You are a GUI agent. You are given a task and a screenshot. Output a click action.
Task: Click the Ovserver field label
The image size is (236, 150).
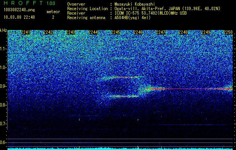click(x=76, y=4)
